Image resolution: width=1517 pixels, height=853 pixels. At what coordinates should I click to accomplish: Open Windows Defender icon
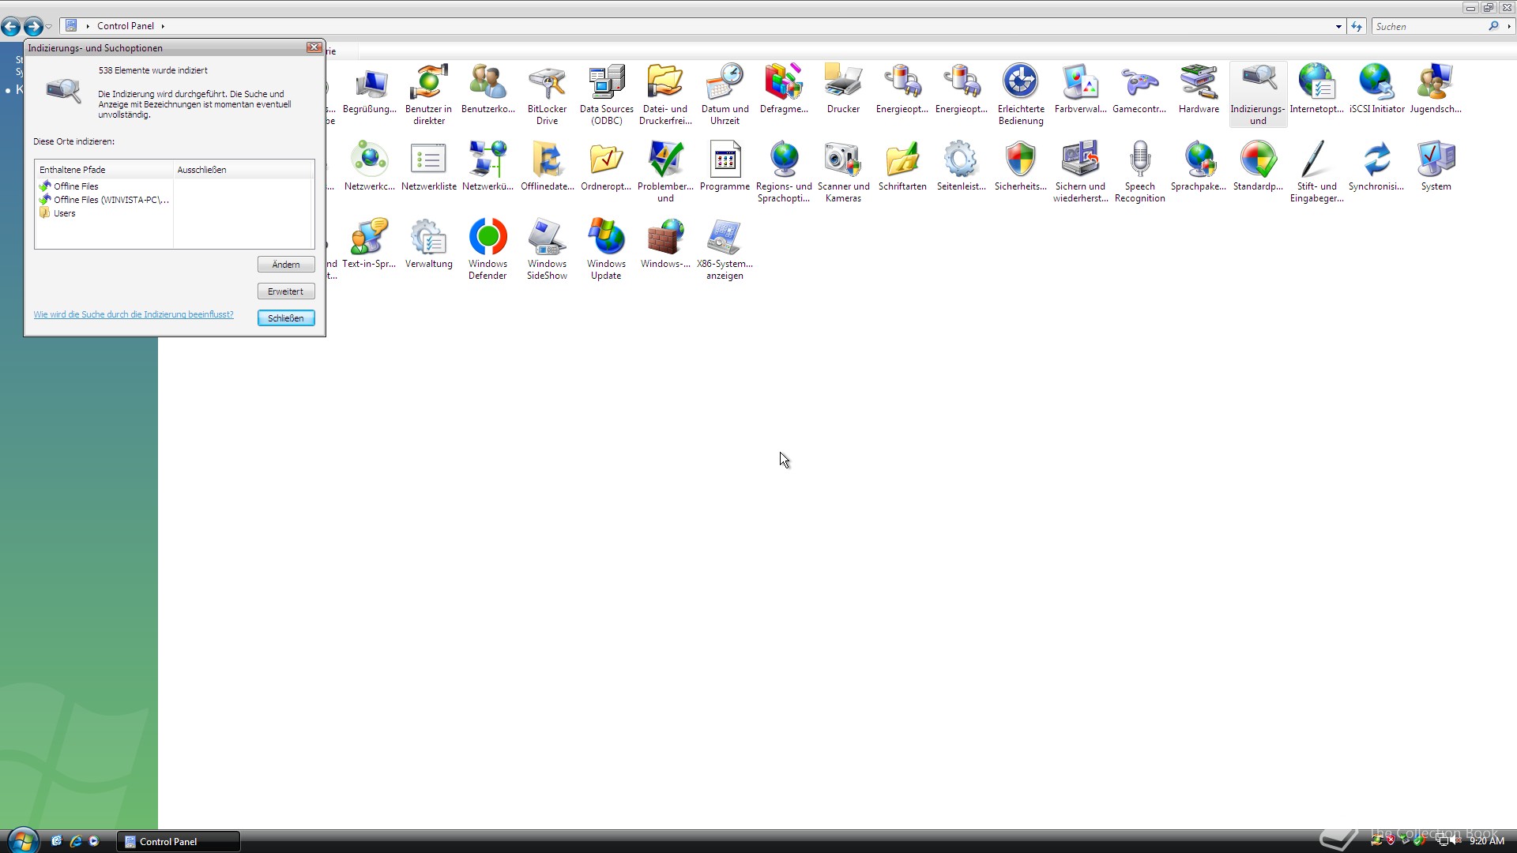pyautogui.click(x=487, y=250)
